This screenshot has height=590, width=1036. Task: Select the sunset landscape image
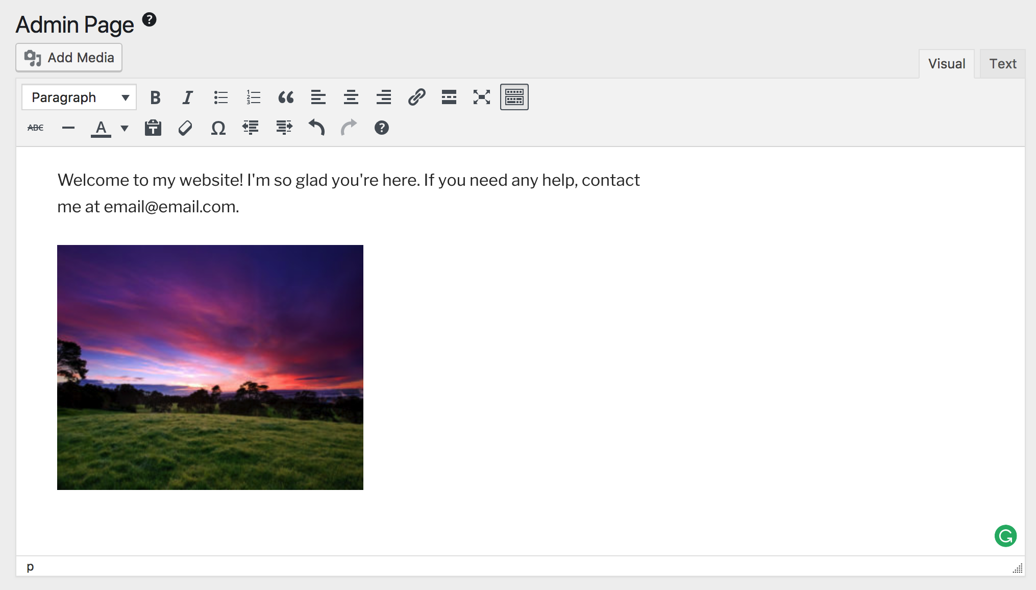coord(210,367)
